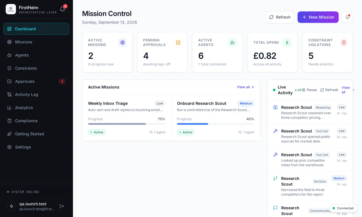Open sidebar notifications bell with badge 4
The height and width of the screenshot is (217, 362).
point(62,9)
